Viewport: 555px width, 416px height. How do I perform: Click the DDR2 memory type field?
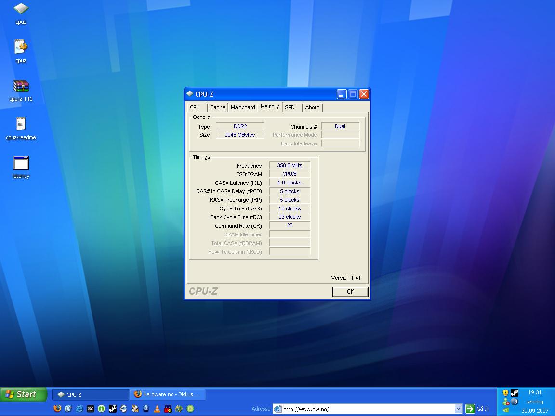click(x=240, y=126)
